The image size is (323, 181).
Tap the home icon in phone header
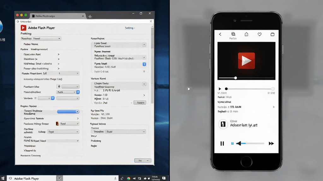(246, 34)
